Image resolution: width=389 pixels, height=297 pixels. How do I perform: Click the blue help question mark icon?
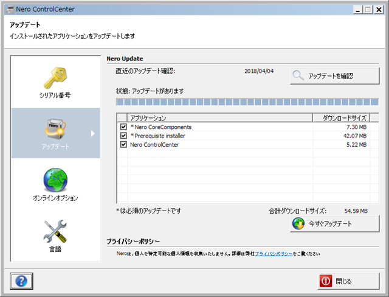pos(21,281)
